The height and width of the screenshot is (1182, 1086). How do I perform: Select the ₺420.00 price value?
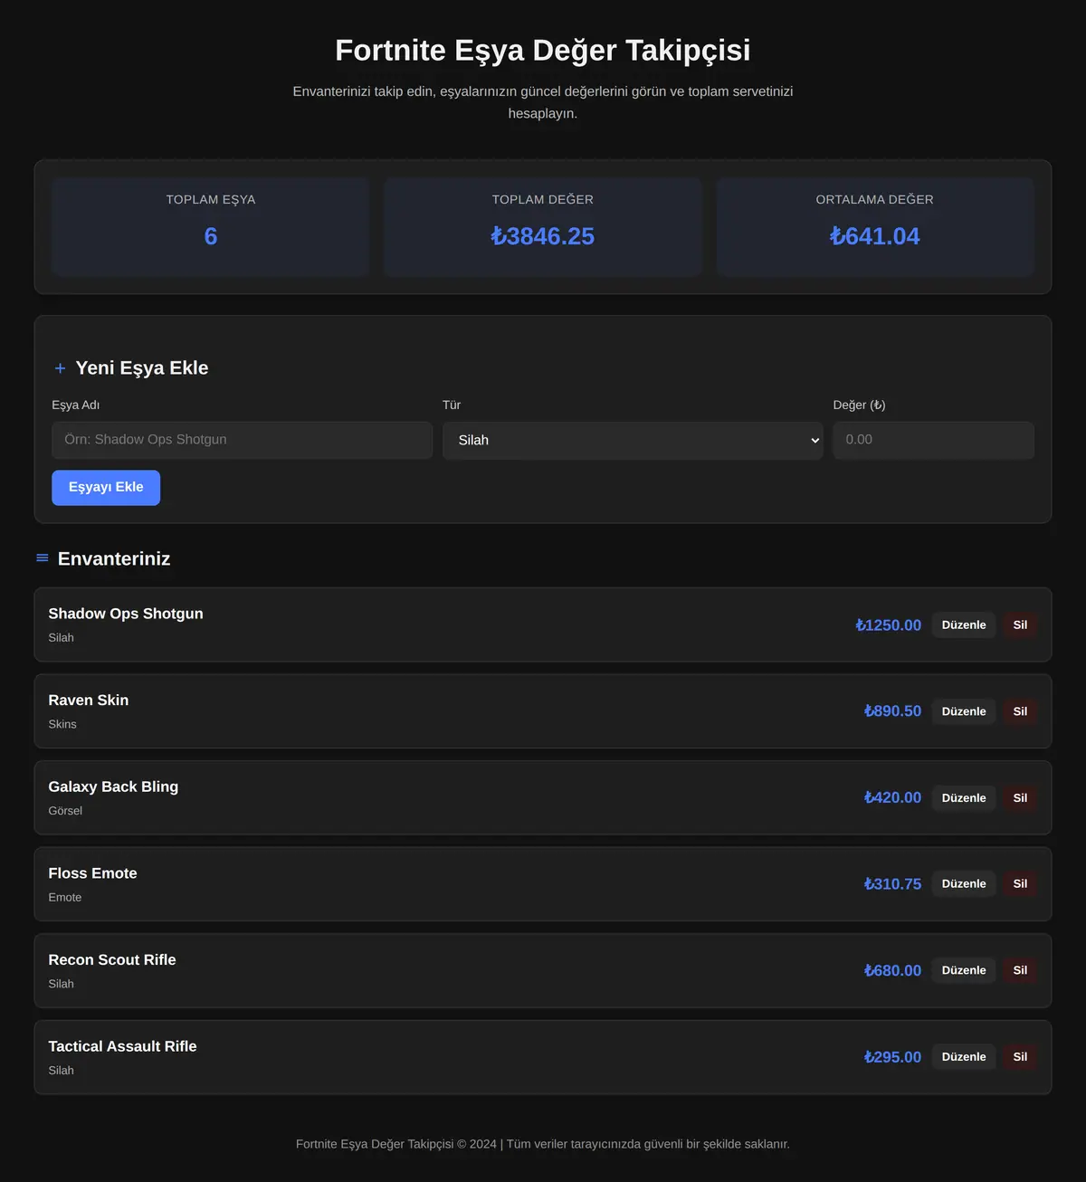point(892,798)
